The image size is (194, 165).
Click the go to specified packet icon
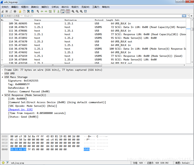(50, 11)
